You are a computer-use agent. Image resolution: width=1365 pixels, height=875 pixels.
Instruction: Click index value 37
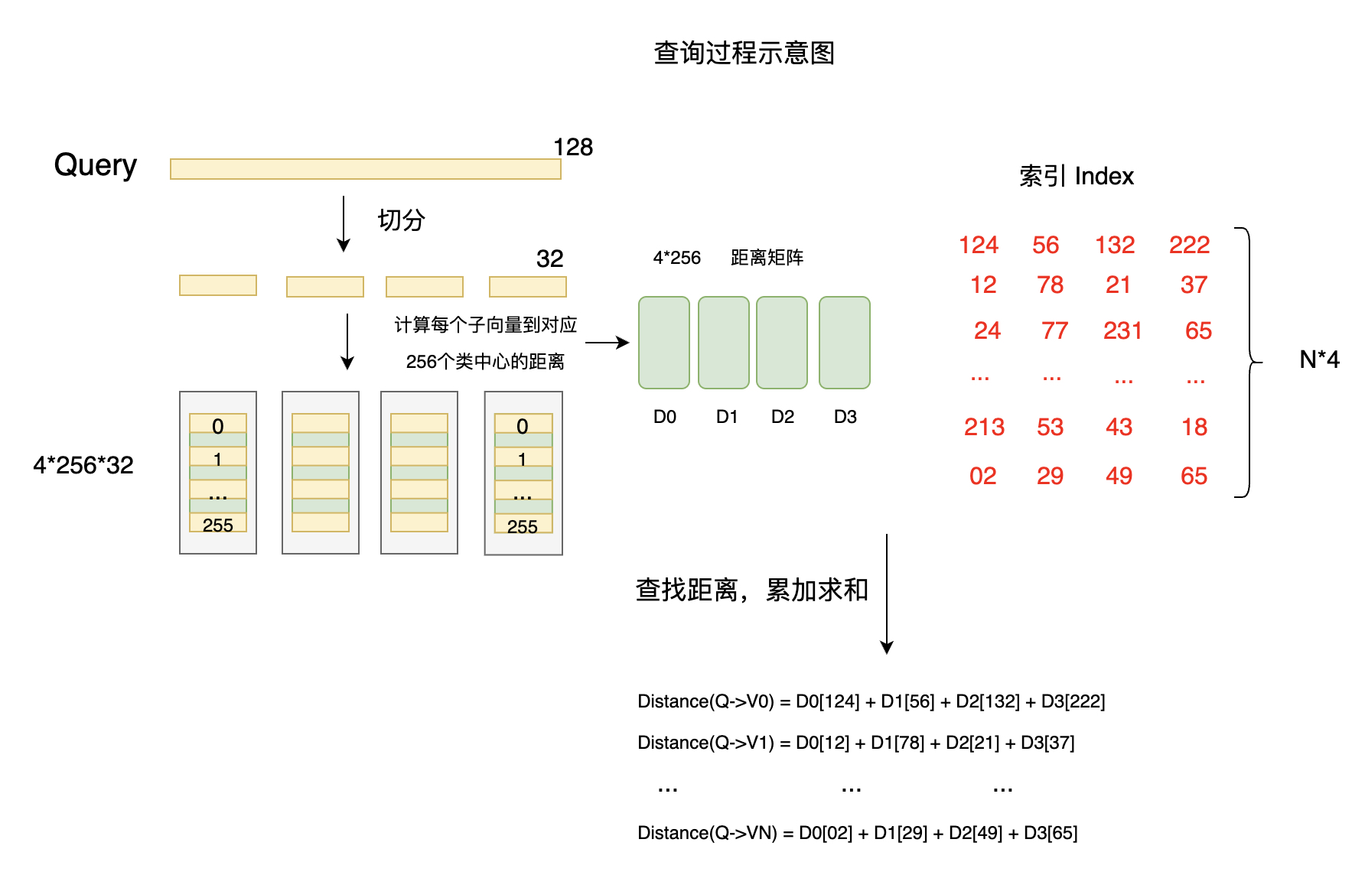pos(1194,285)
